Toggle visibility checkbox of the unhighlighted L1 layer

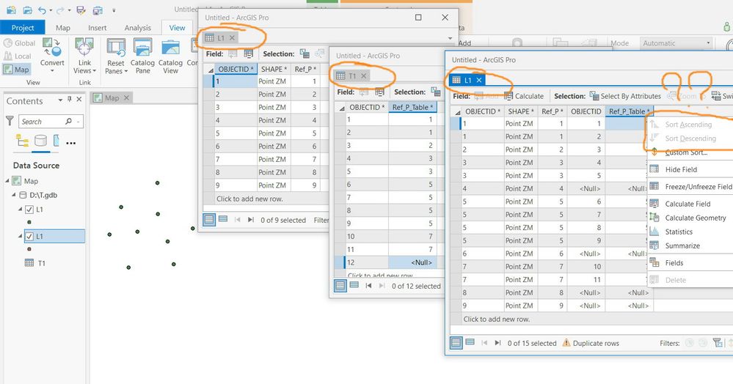coord(29,210)
